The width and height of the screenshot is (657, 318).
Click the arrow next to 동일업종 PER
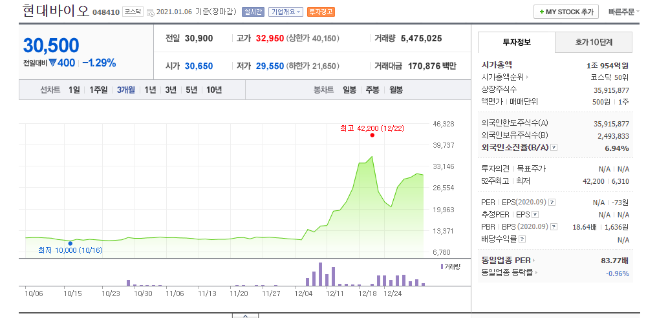point(534,261)
